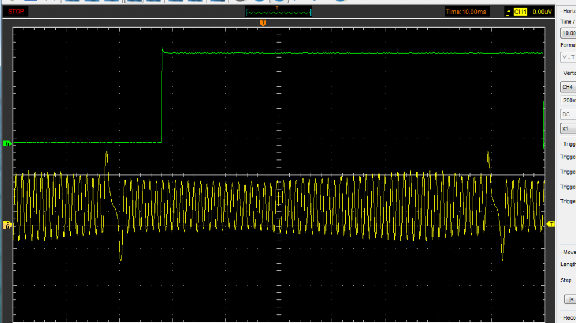Click the green channel ground marker

7,143
